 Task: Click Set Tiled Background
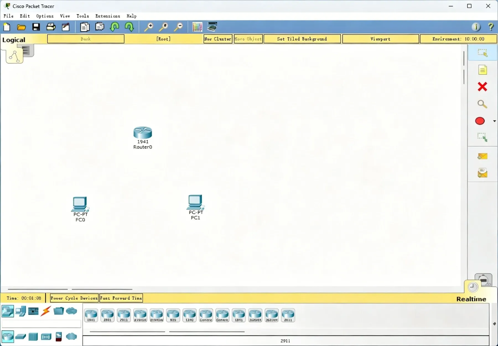click(x=302, y=39)
